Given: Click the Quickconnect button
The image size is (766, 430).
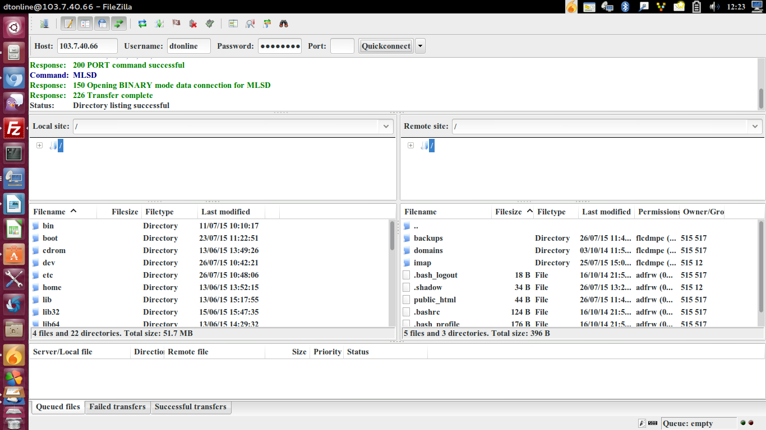Looking at the screenshot, I should click(x=386, y=46).
